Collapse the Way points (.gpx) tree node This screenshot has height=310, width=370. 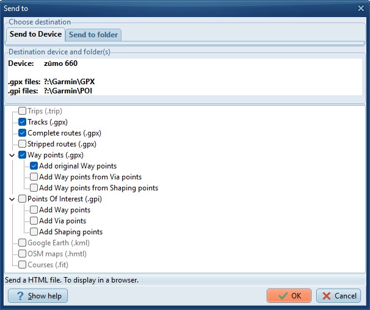click(x=12, y=155)
